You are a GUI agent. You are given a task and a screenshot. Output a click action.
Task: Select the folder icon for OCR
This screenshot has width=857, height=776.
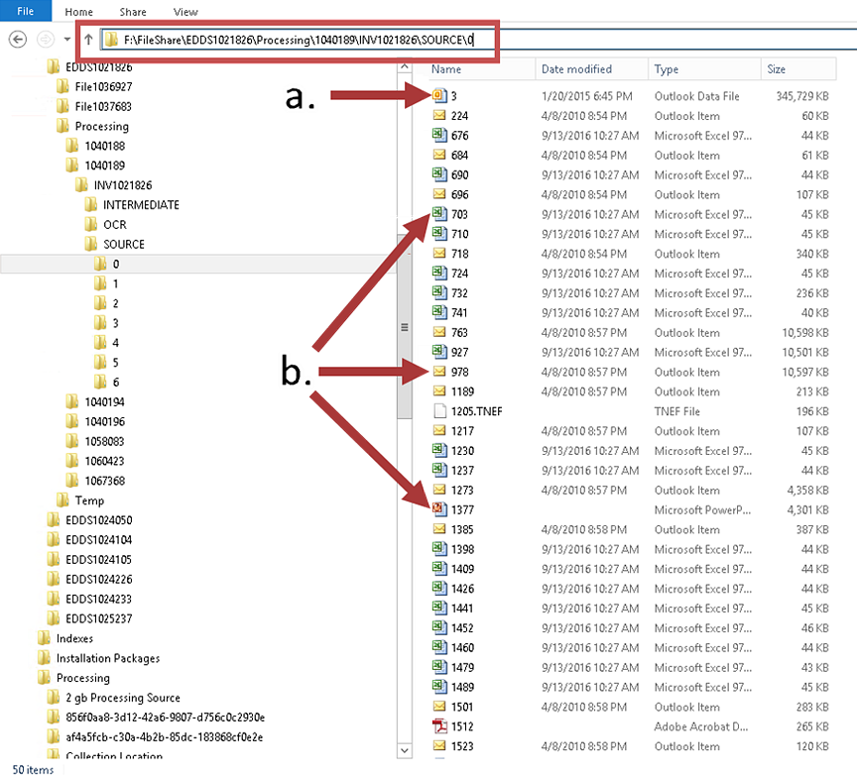pyautogui.click(x=90, y=224)
